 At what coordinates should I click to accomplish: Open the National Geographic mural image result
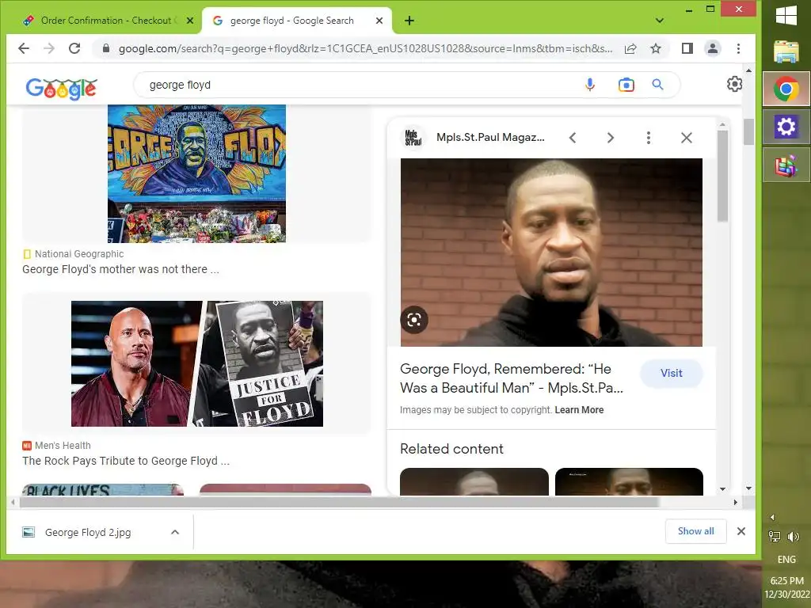(x=196, y=173)
